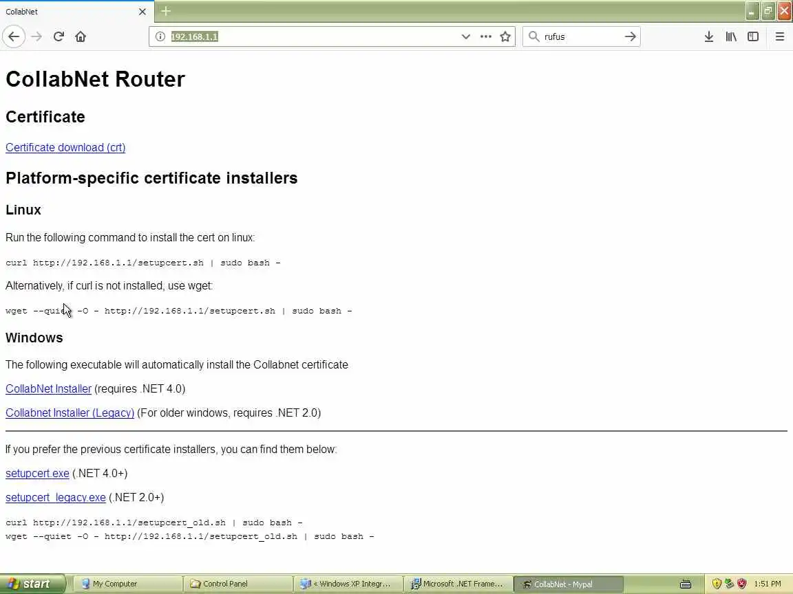Click the Platform-specific certificate installers heading
793x594 pixels.
click(151, 178)
